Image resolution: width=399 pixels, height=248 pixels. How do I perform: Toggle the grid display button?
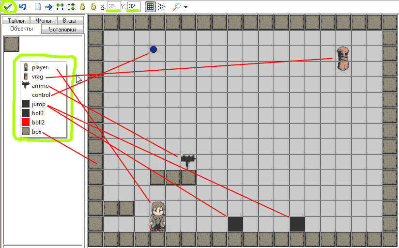tap(150, 7)
